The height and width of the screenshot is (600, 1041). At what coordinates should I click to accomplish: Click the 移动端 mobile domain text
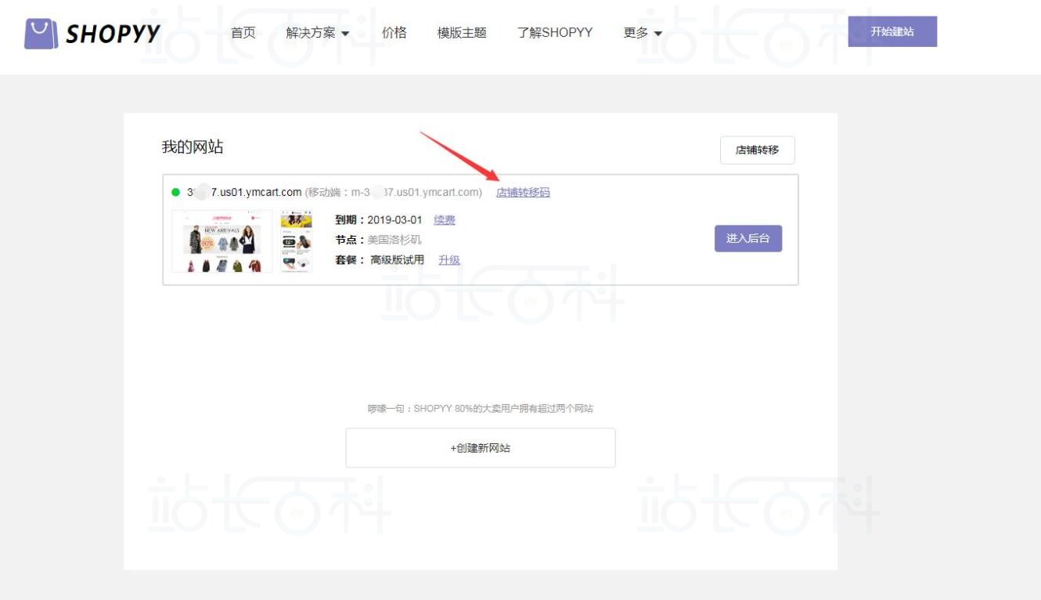coord(394,193)
